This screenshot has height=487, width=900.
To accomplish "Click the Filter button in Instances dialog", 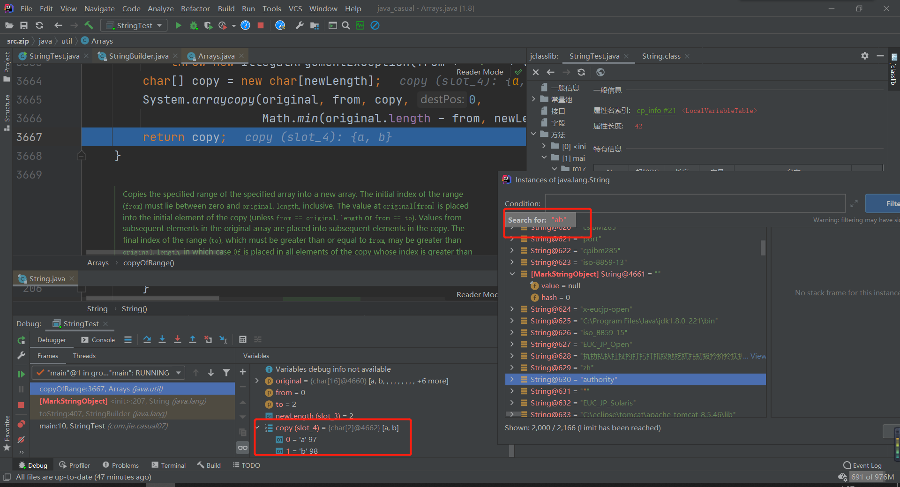I will 883,203.
